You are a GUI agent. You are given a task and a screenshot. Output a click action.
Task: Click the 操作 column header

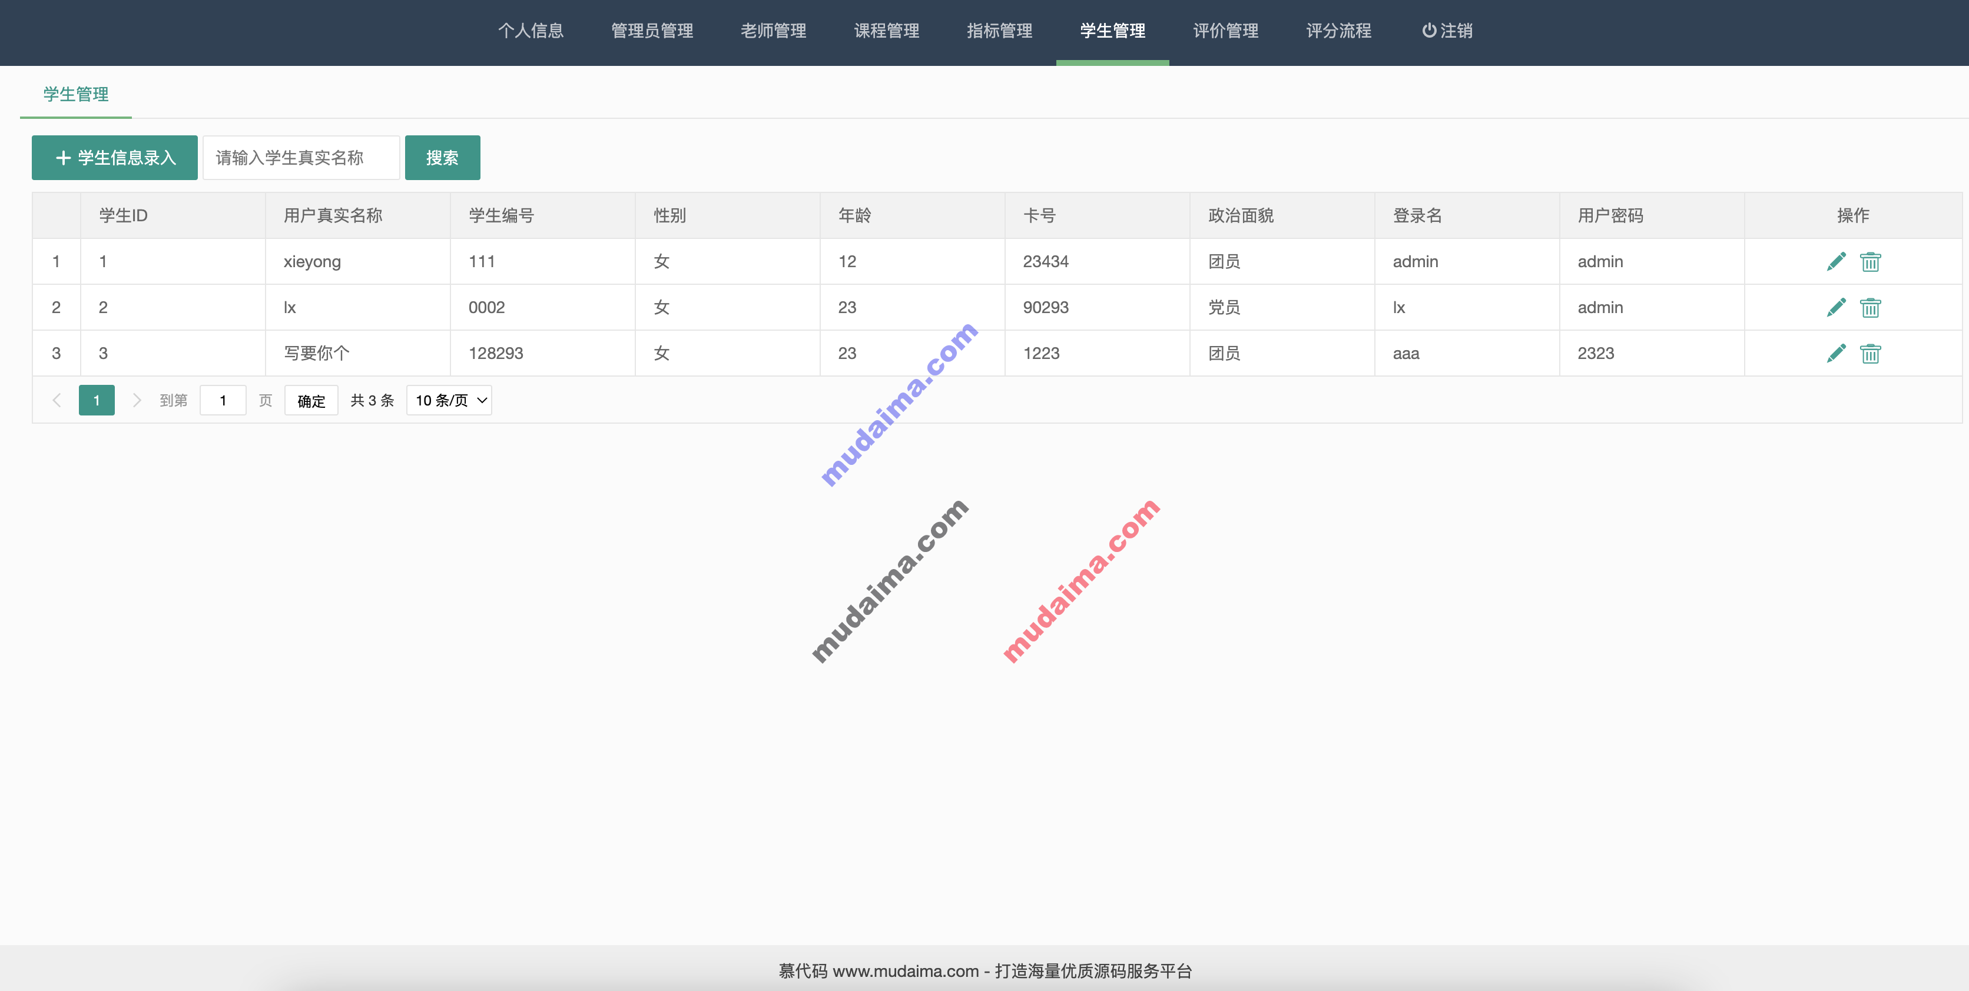(1853, 215)
